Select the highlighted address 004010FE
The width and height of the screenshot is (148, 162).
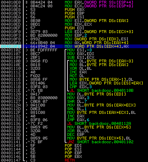click(11, 47)
